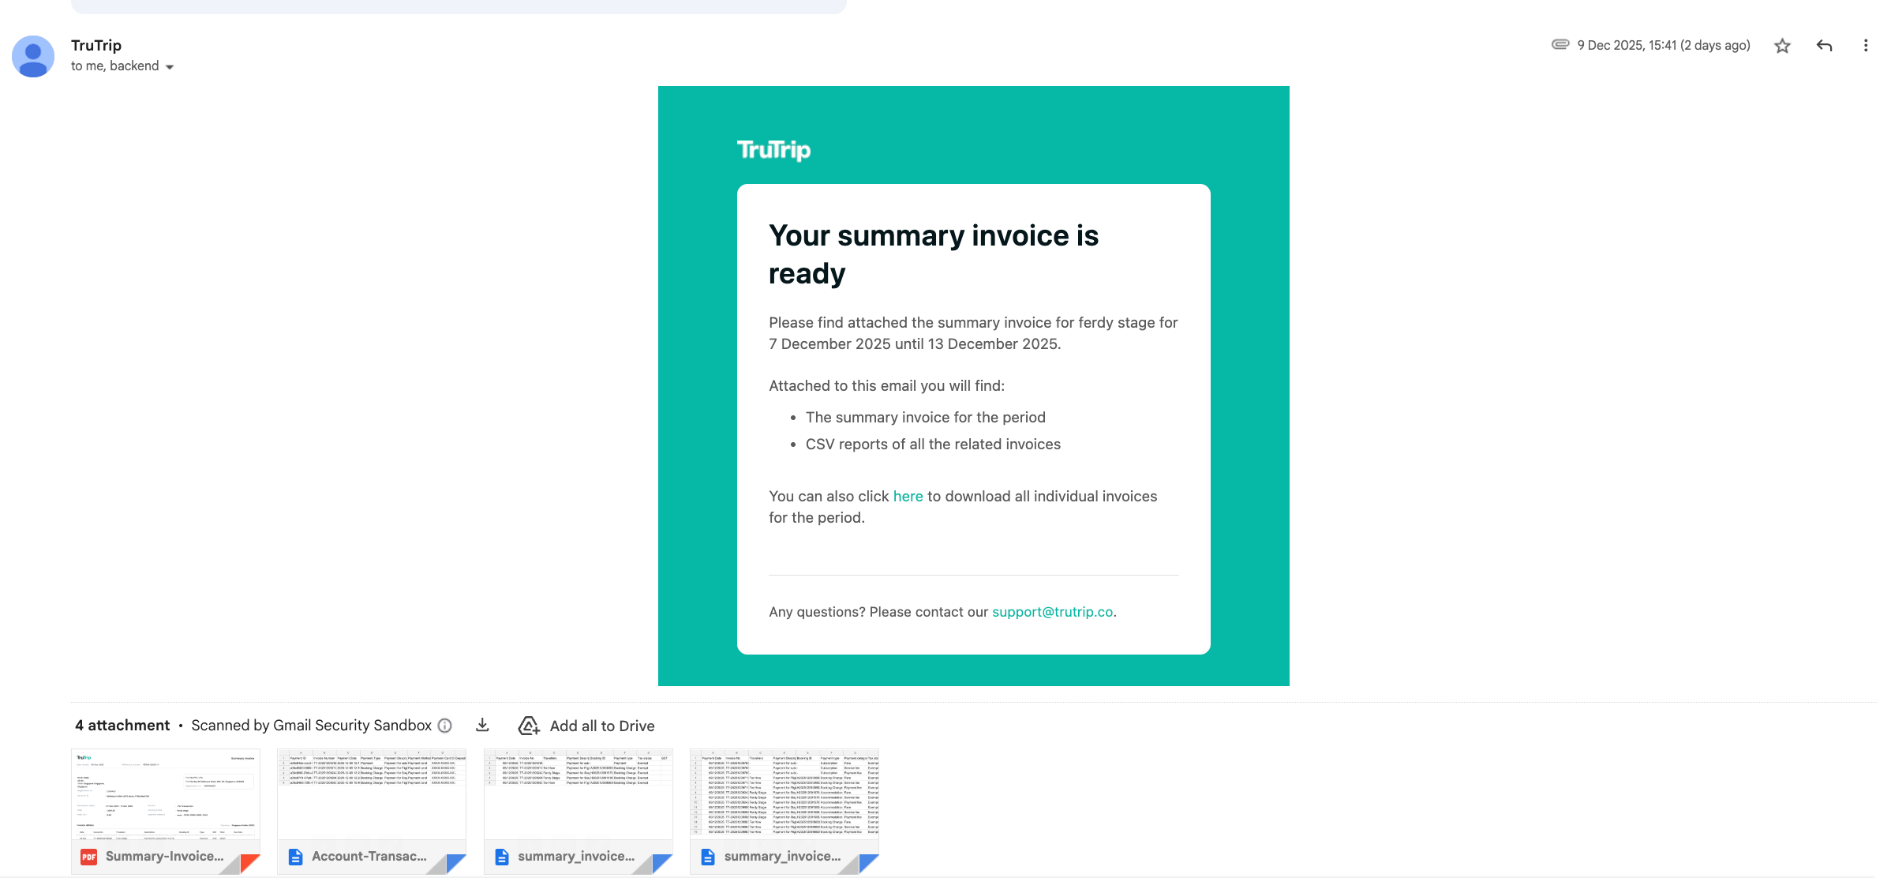The height and width of the screenshot is (878, 1891).
Task: Open the support@trutrip.co email link
Action: pyautogui.click(x=1052, y=612)
